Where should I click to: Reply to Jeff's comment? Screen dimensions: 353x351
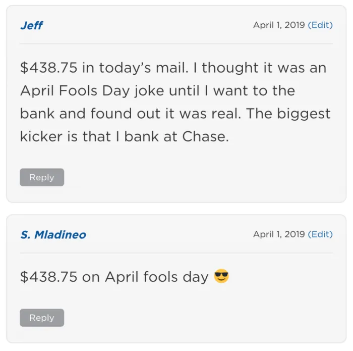42,177
